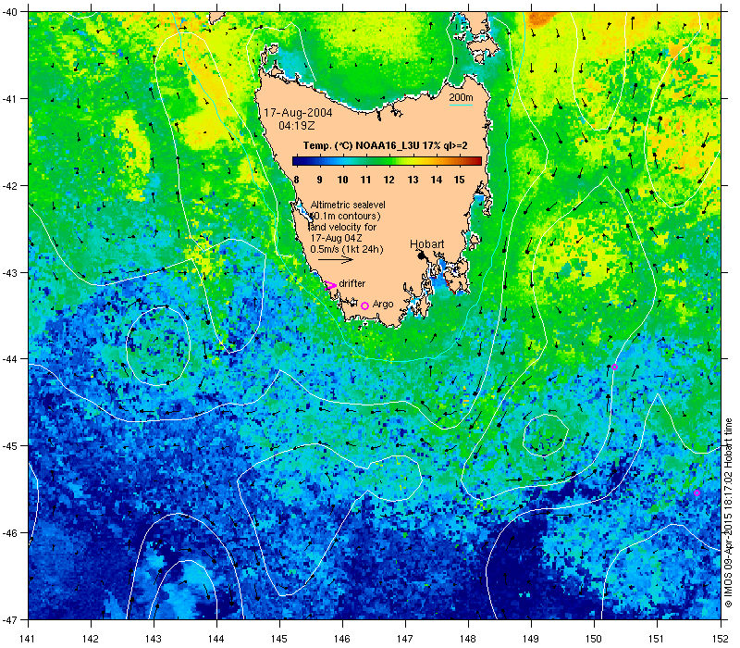Screen dimensions: 740x648
Task: Click the IMOS copyright timestamp text
Action: tap(728, 514)
